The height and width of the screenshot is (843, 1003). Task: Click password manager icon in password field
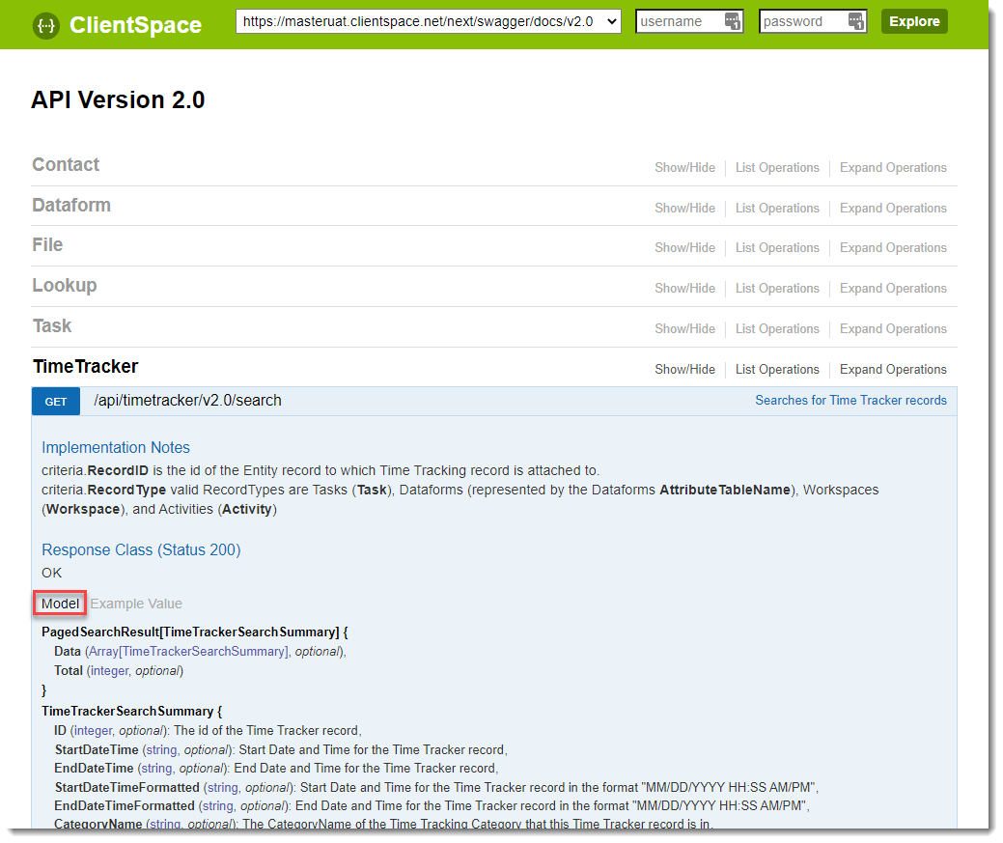click(x=855, y=21)
